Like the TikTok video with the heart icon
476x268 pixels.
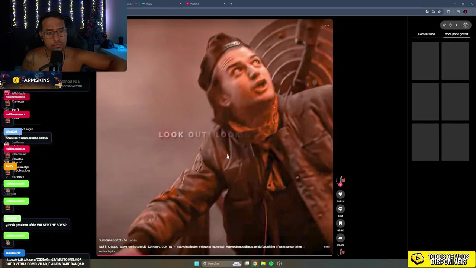[340, 194]
